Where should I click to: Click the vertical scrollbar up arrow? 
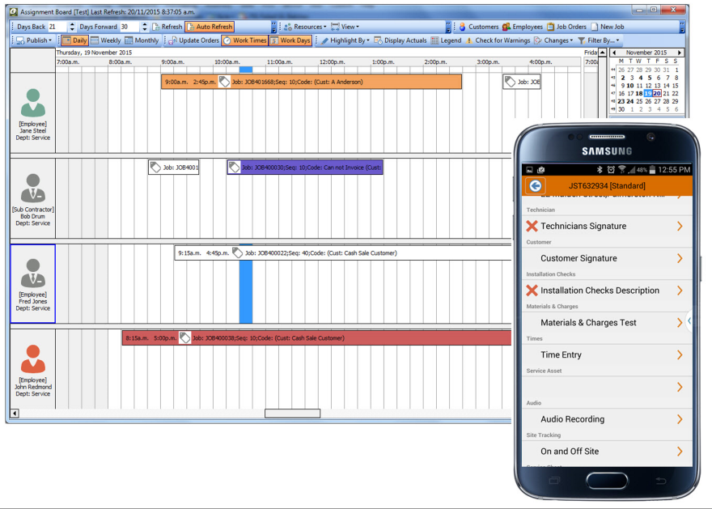tap(602, 53)
